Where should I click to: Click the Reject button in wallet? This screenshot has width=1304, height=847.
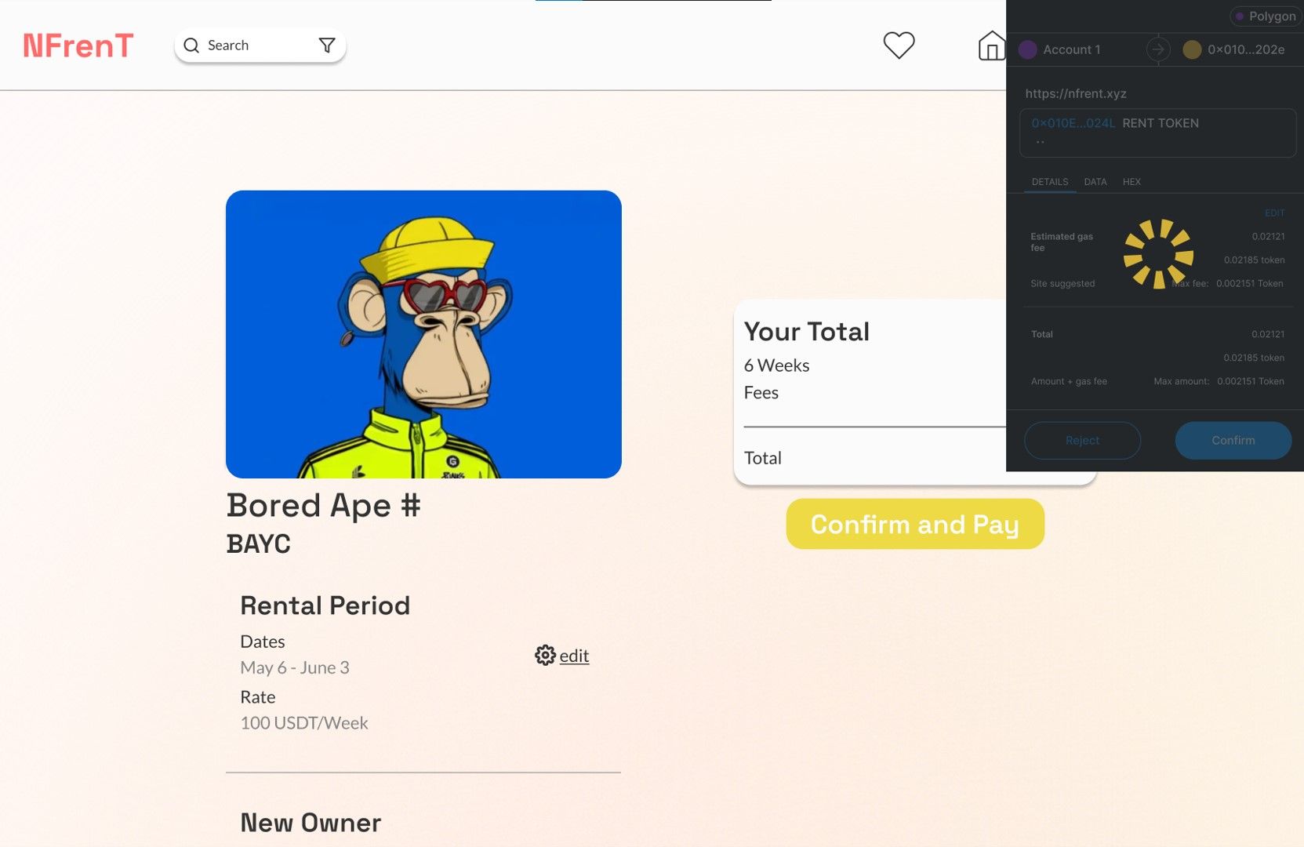[x=1082, y=441]
